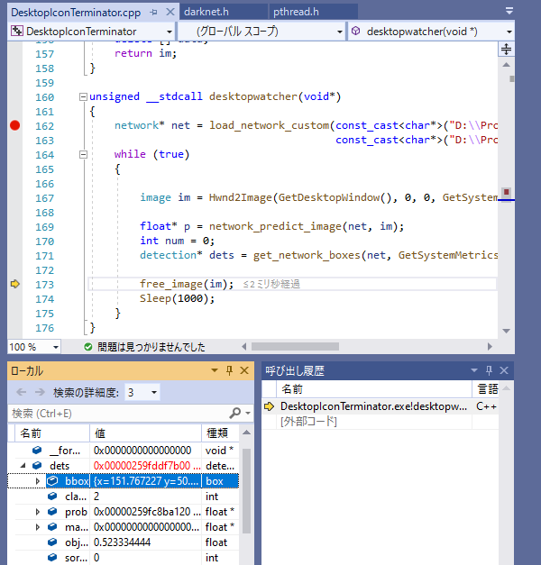
Task: Select the sor... variable row
Action: click(124, 558)
